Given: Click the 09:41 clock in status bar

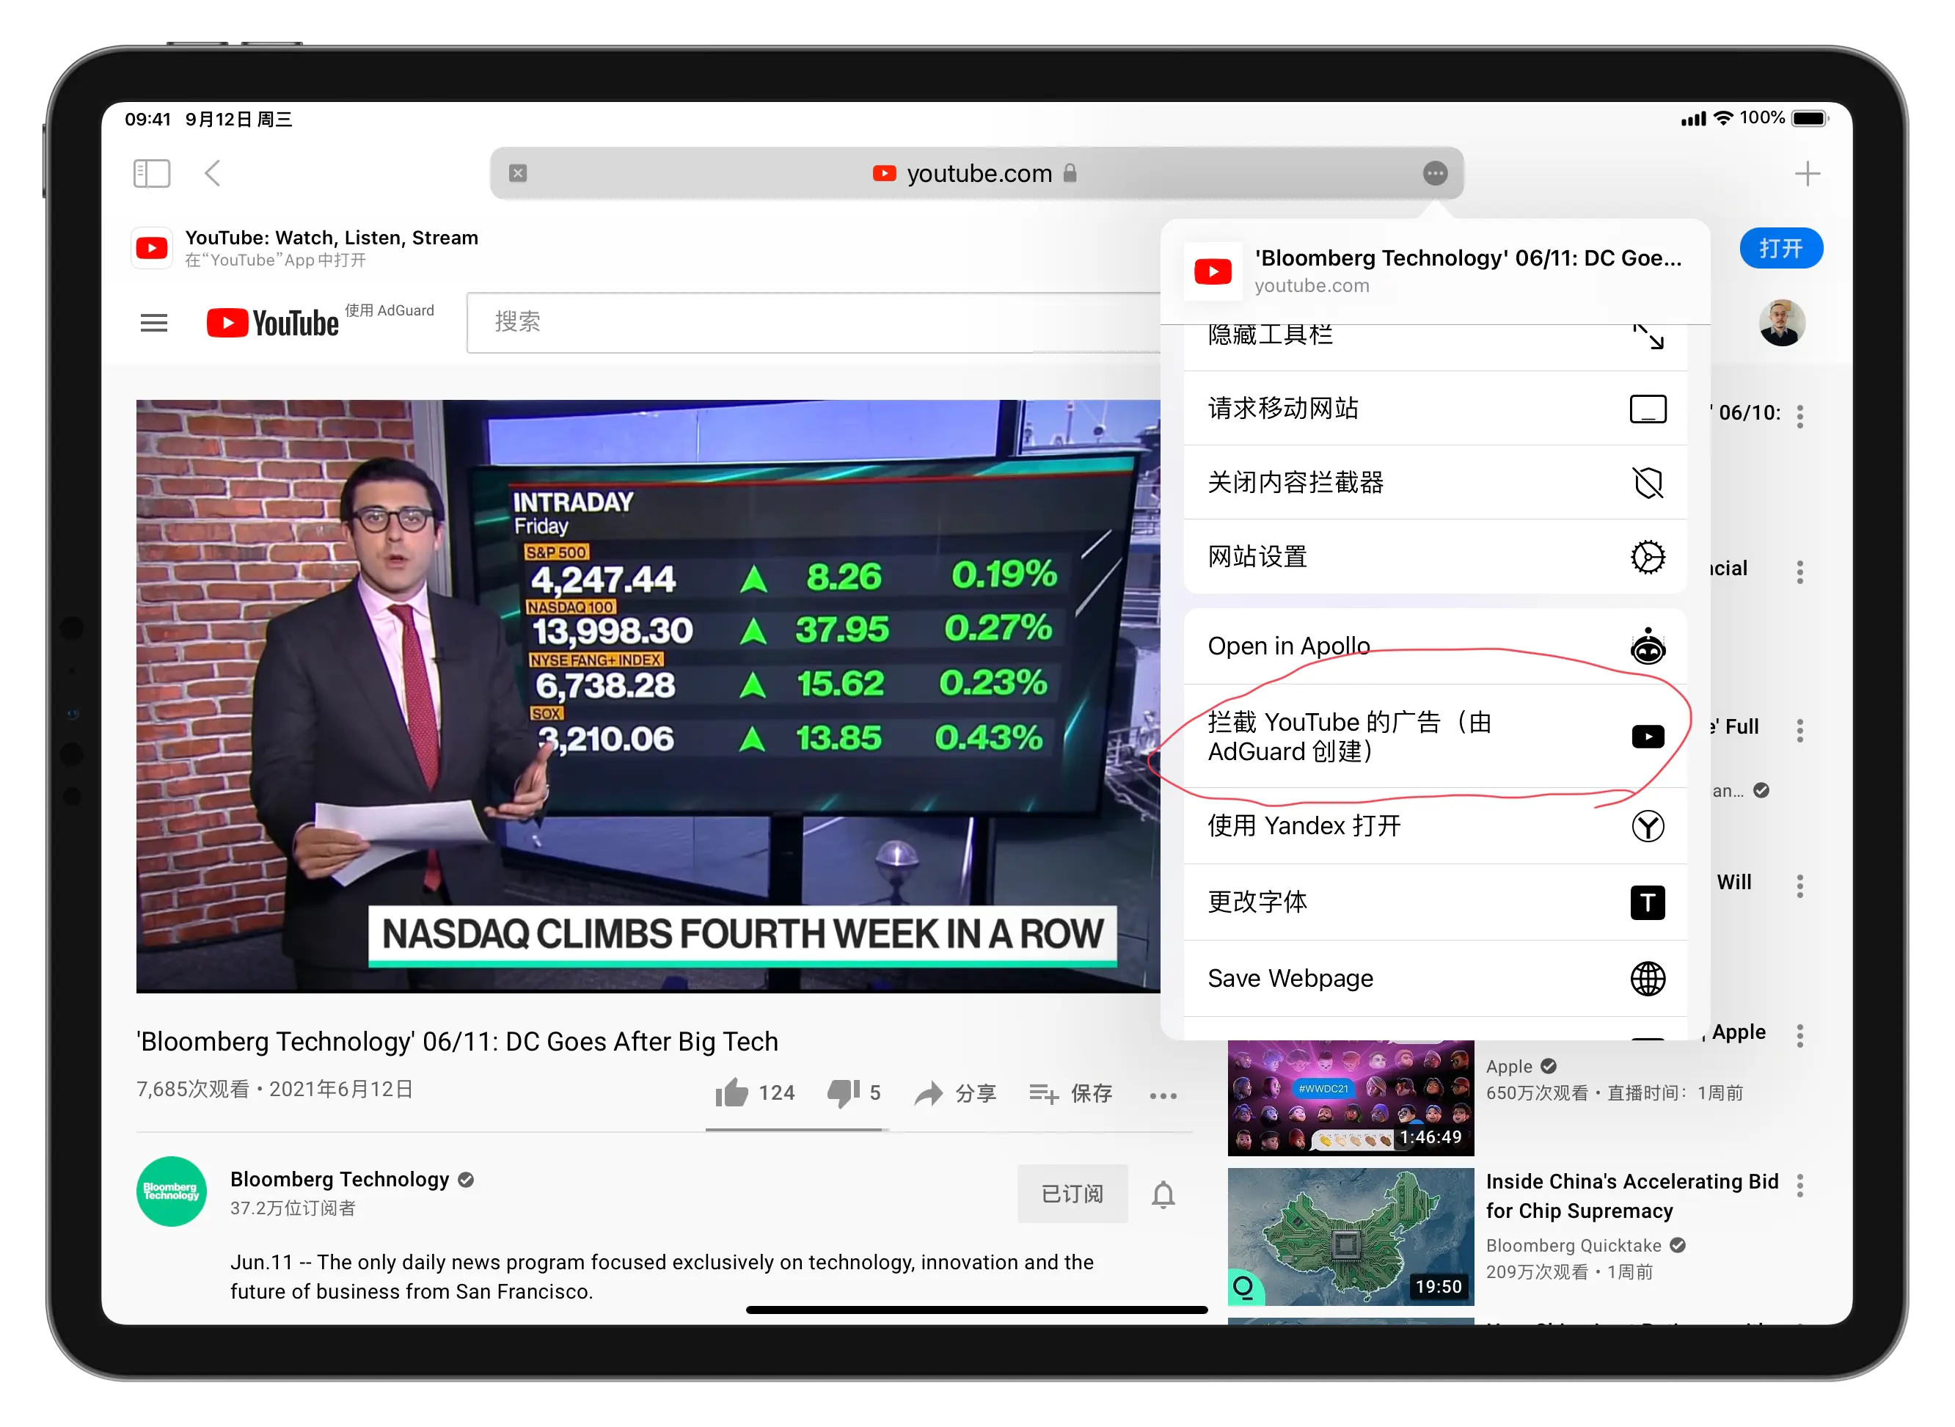Looking at the screenshot, I should 147,119.
